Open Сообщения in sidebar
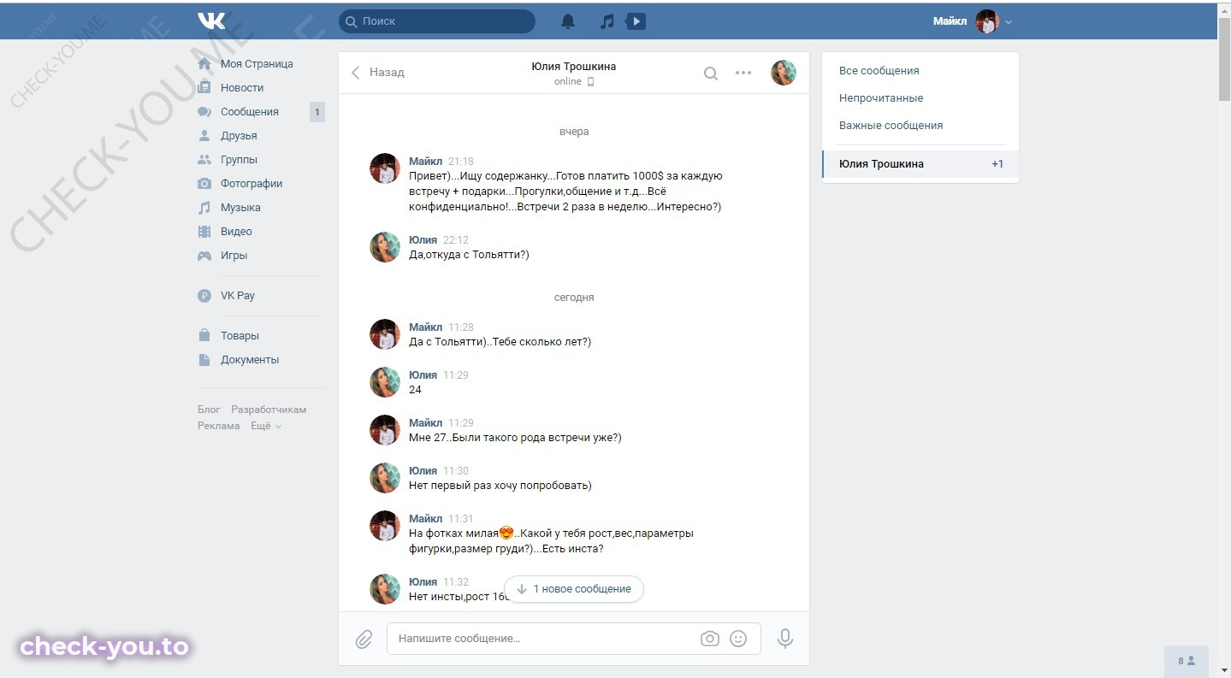The width and height of the screenshot is (1231, 678). pos(250,112)
